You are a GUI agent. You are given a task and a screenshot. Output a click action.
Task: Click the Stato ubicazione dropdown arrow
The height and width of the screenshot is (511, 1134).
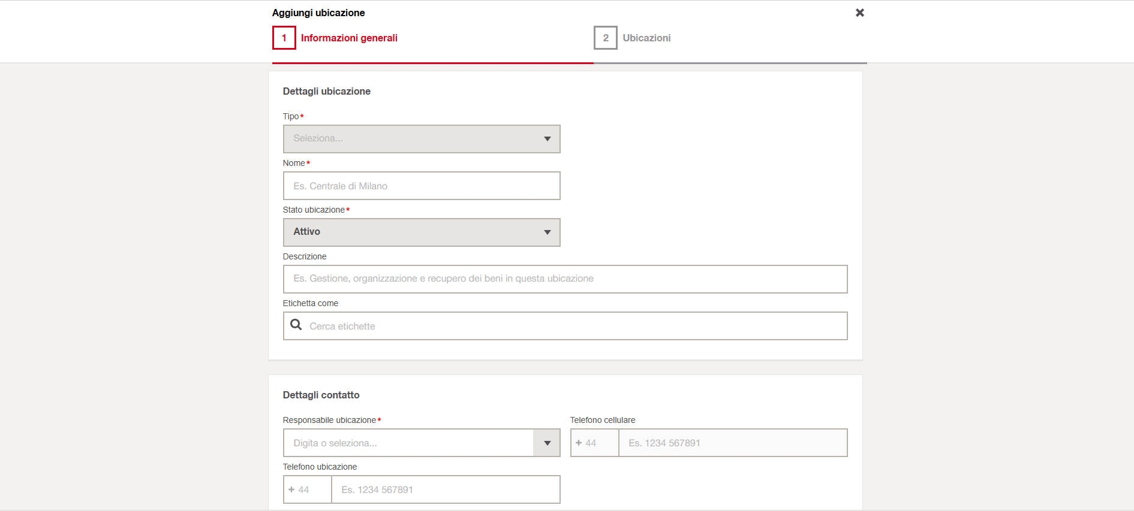[547, 232]
